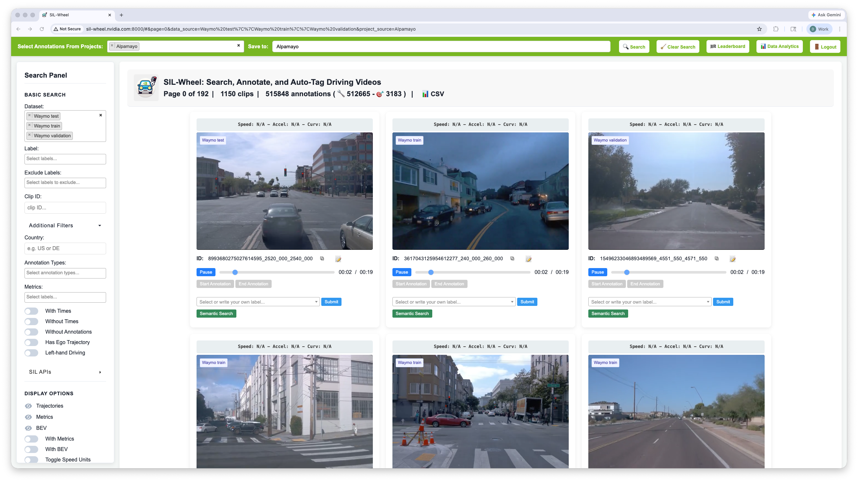Remove the Alpamayo project tag
The height and width of the screenshot is (482, 858).
112,46
